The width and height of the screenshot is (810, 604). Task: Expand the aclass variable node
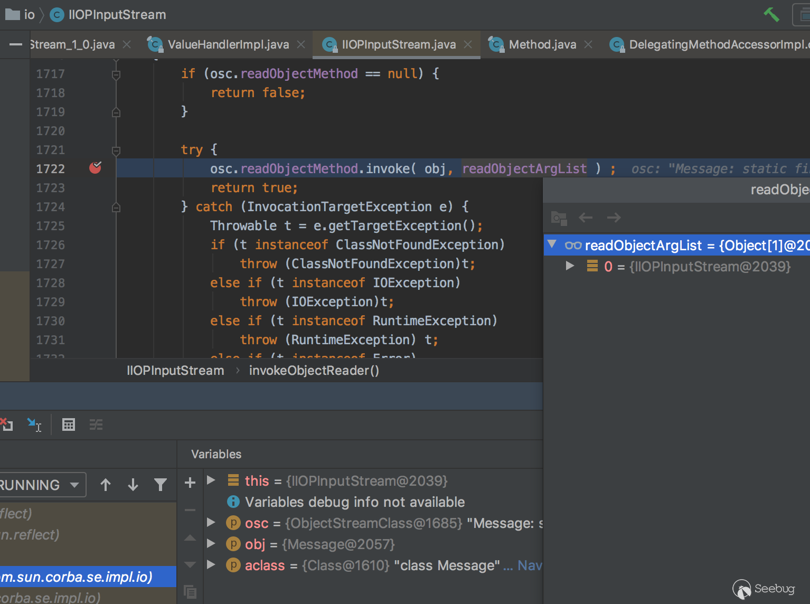(211, 565)
